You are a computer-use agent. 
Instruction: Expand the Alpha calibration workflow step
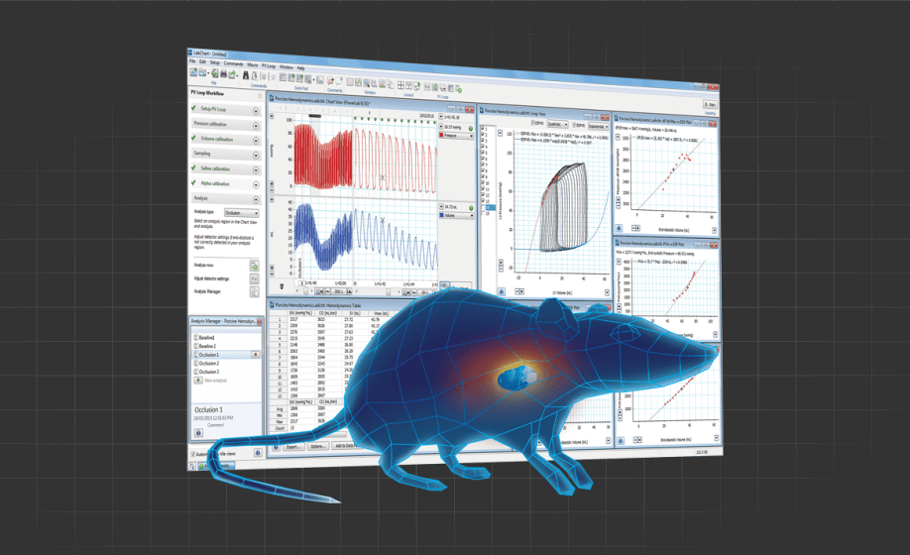[x=256, y=184]
